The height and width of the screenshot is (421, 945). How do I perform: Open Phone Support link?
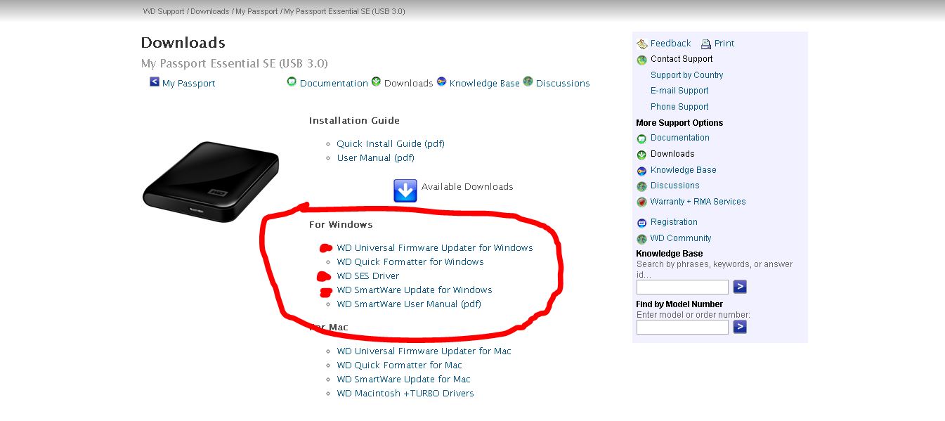(679, 107)
